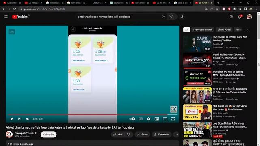260x146 pixels.
Task: Open the player settings gear
Action: pyautogui.click(x=149, y=119)
